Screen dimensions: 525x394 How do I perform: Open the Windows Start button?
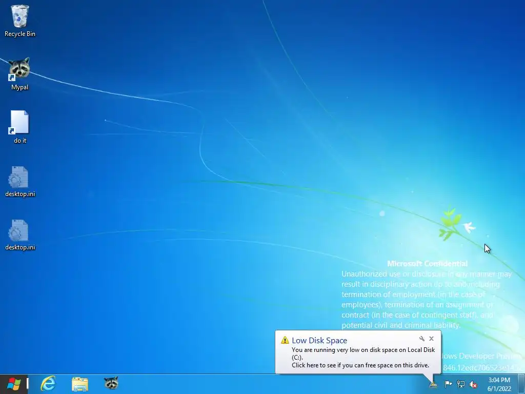pyautogui.click(x=14, y=384)
